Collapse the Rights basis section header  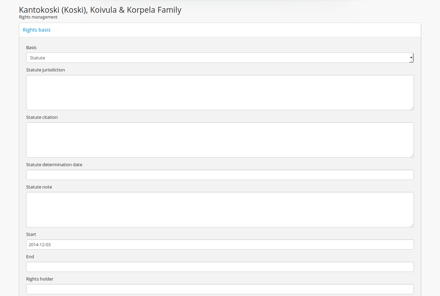36,30
